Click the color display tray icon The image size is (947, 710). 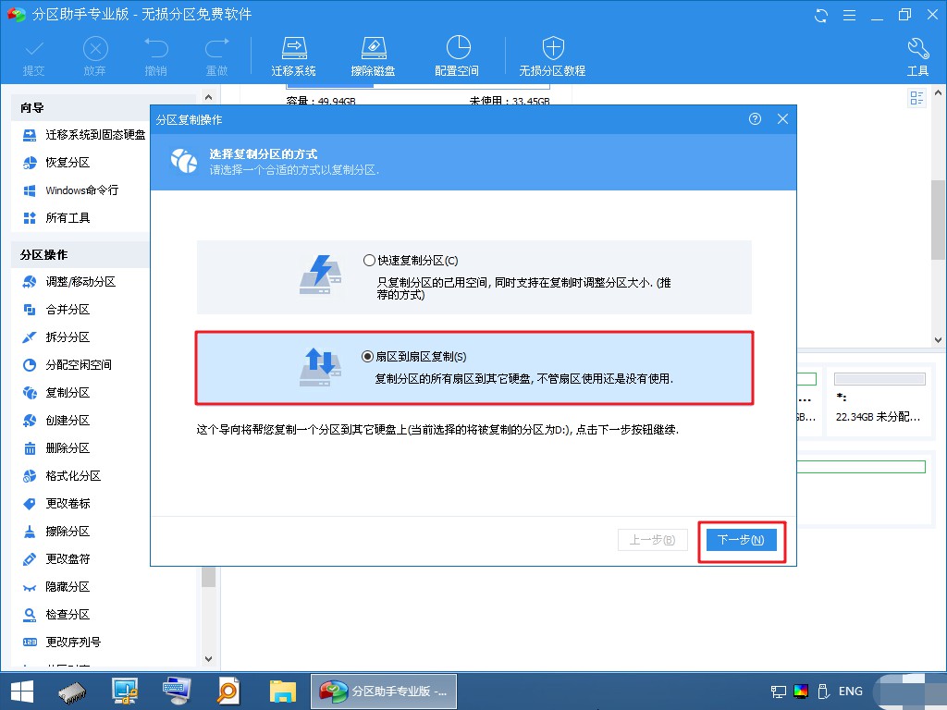pyautogui.click(x=801, y=692)
